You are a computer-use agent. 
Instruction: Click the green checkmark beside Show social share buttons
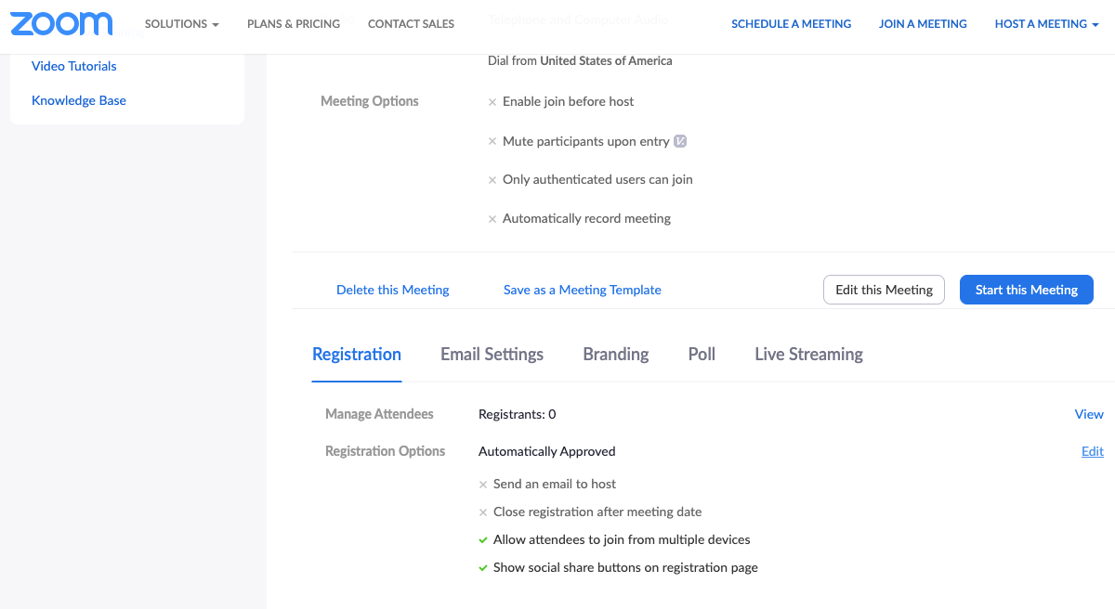(483, 568)
